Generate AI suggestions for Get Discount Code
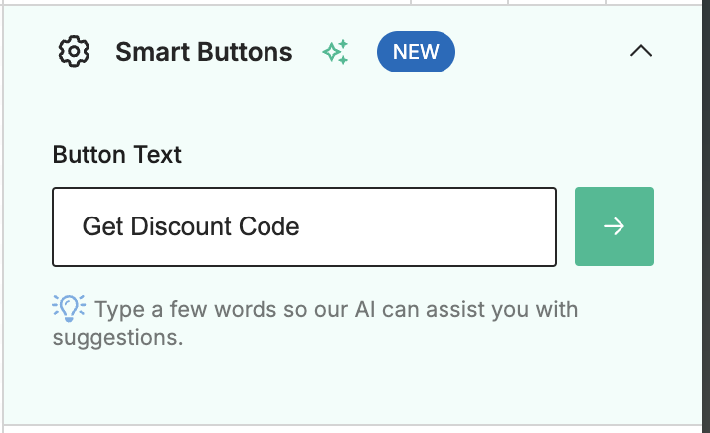Screen dimensions: 710x433 (614, 226)
